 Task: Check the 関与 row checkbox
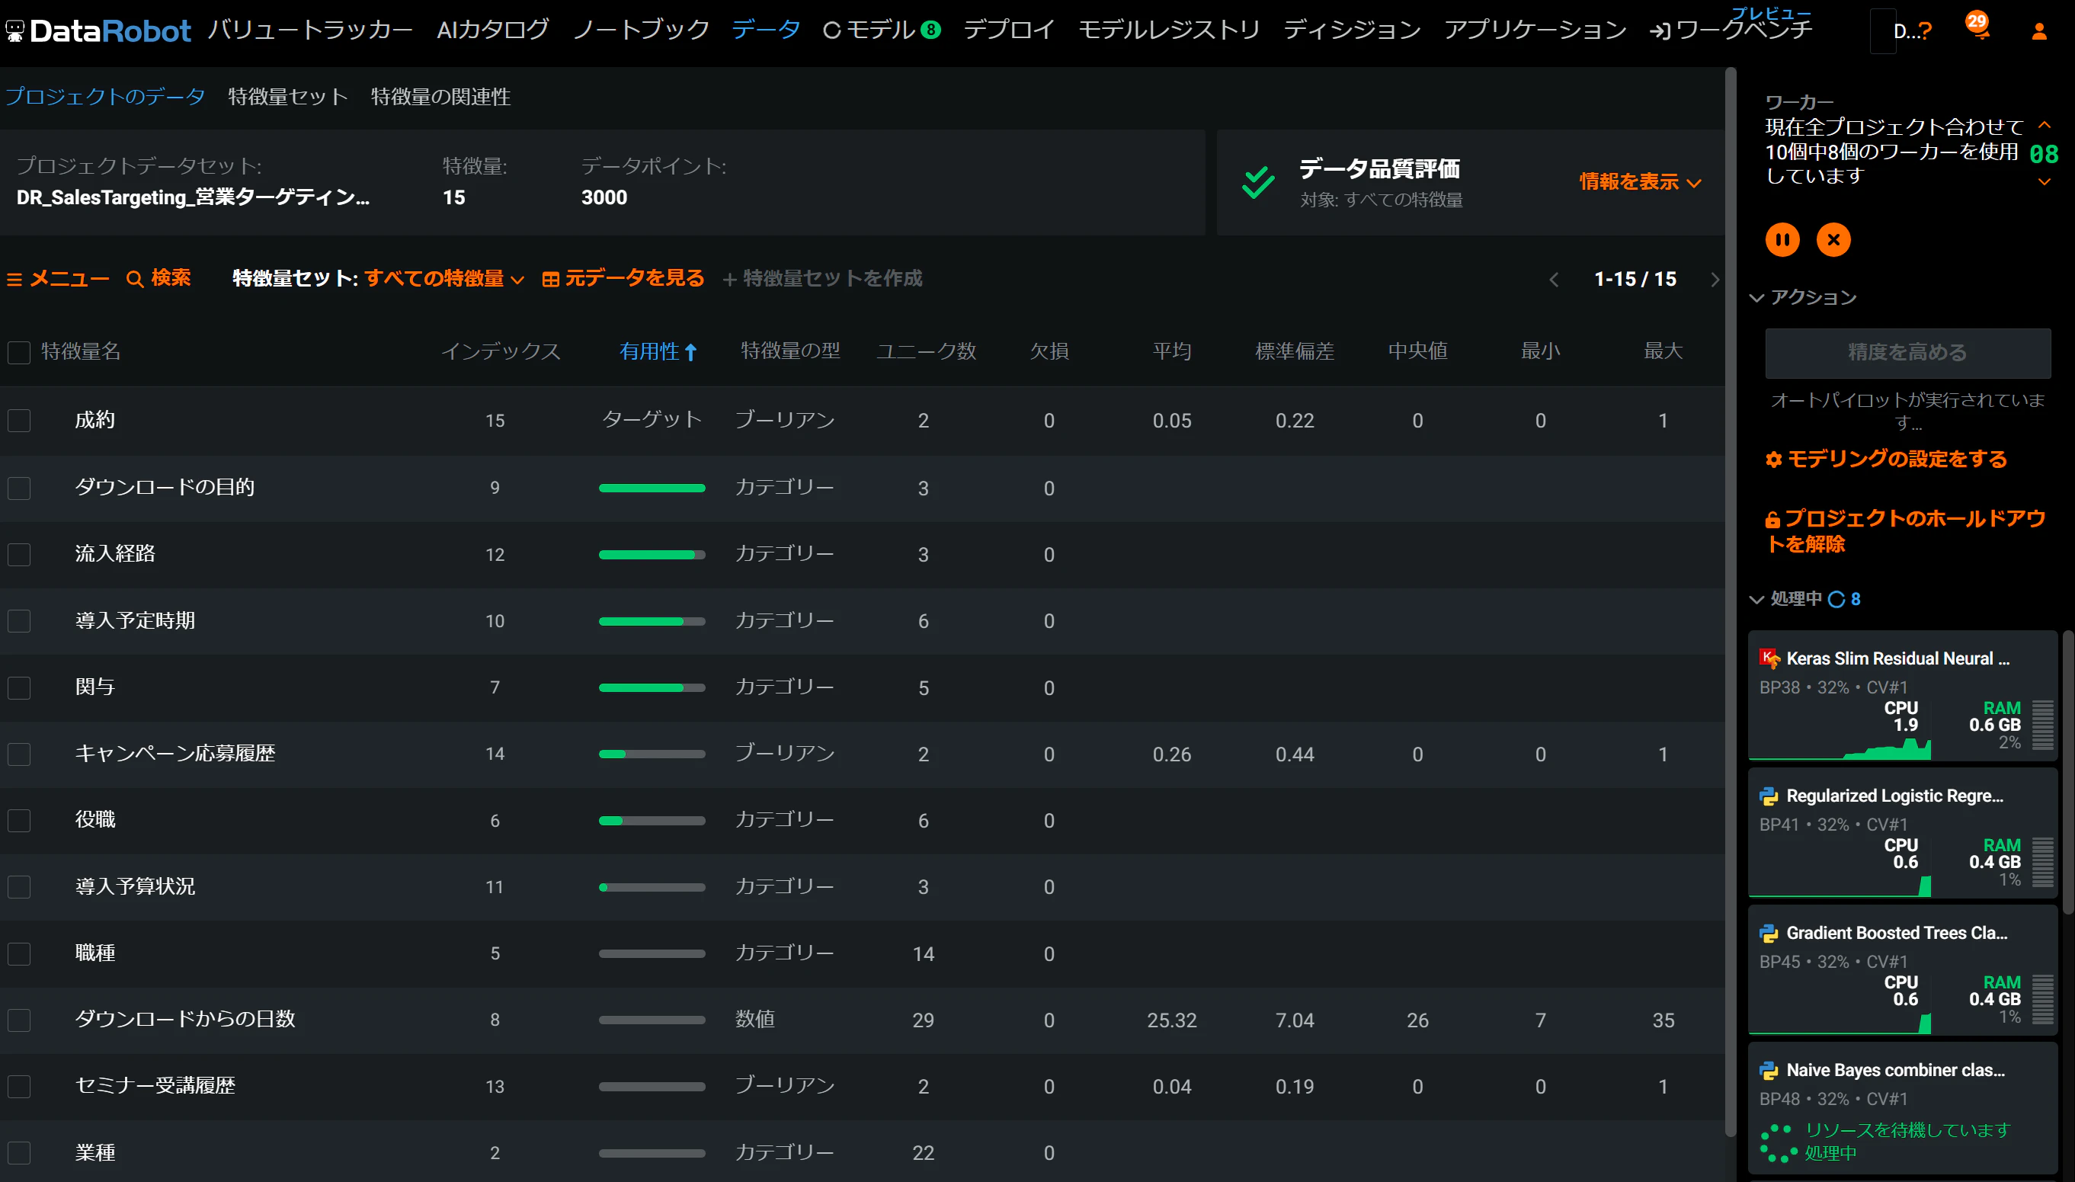[18, 687]
